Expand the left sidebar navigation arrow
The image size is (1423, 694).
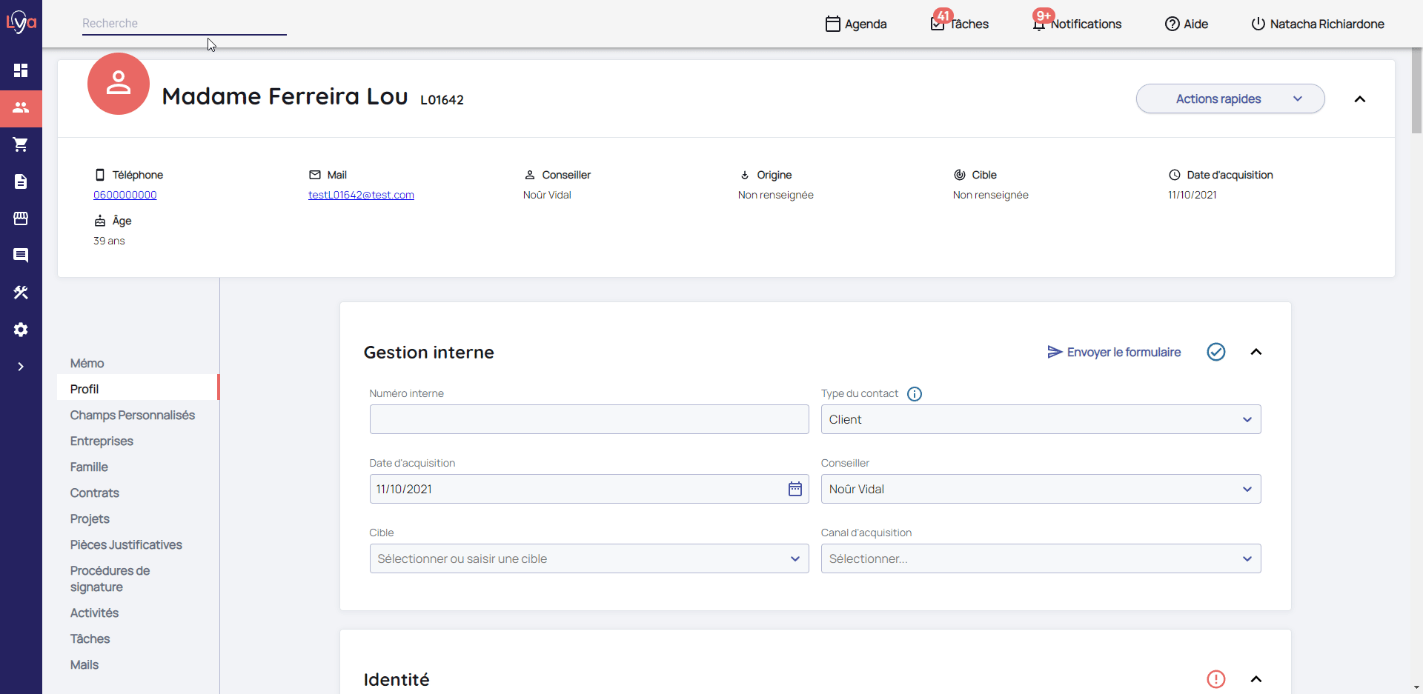(x=21, y=367)
